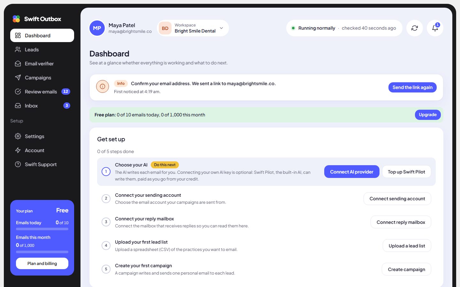Click the Email verifier envelope icon

click(18, 63)
